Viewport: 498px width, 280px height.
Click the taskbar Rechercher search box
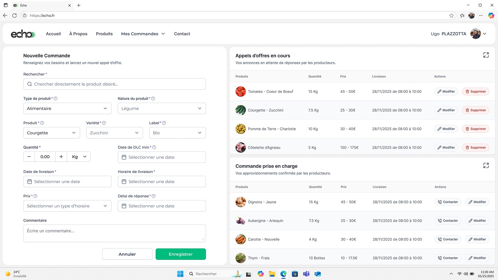215,274
